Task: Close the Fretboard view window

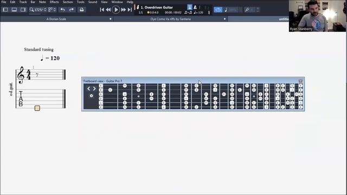Action: pyautogui.click(x=300, y=81)
